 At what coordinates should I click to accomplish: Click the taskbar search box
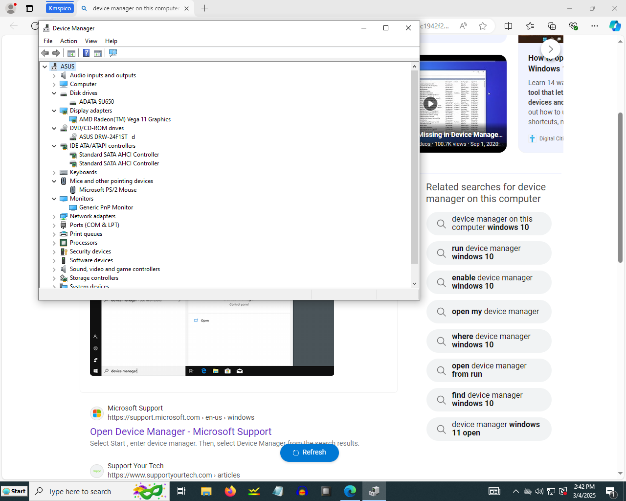[x=99, y=491]
